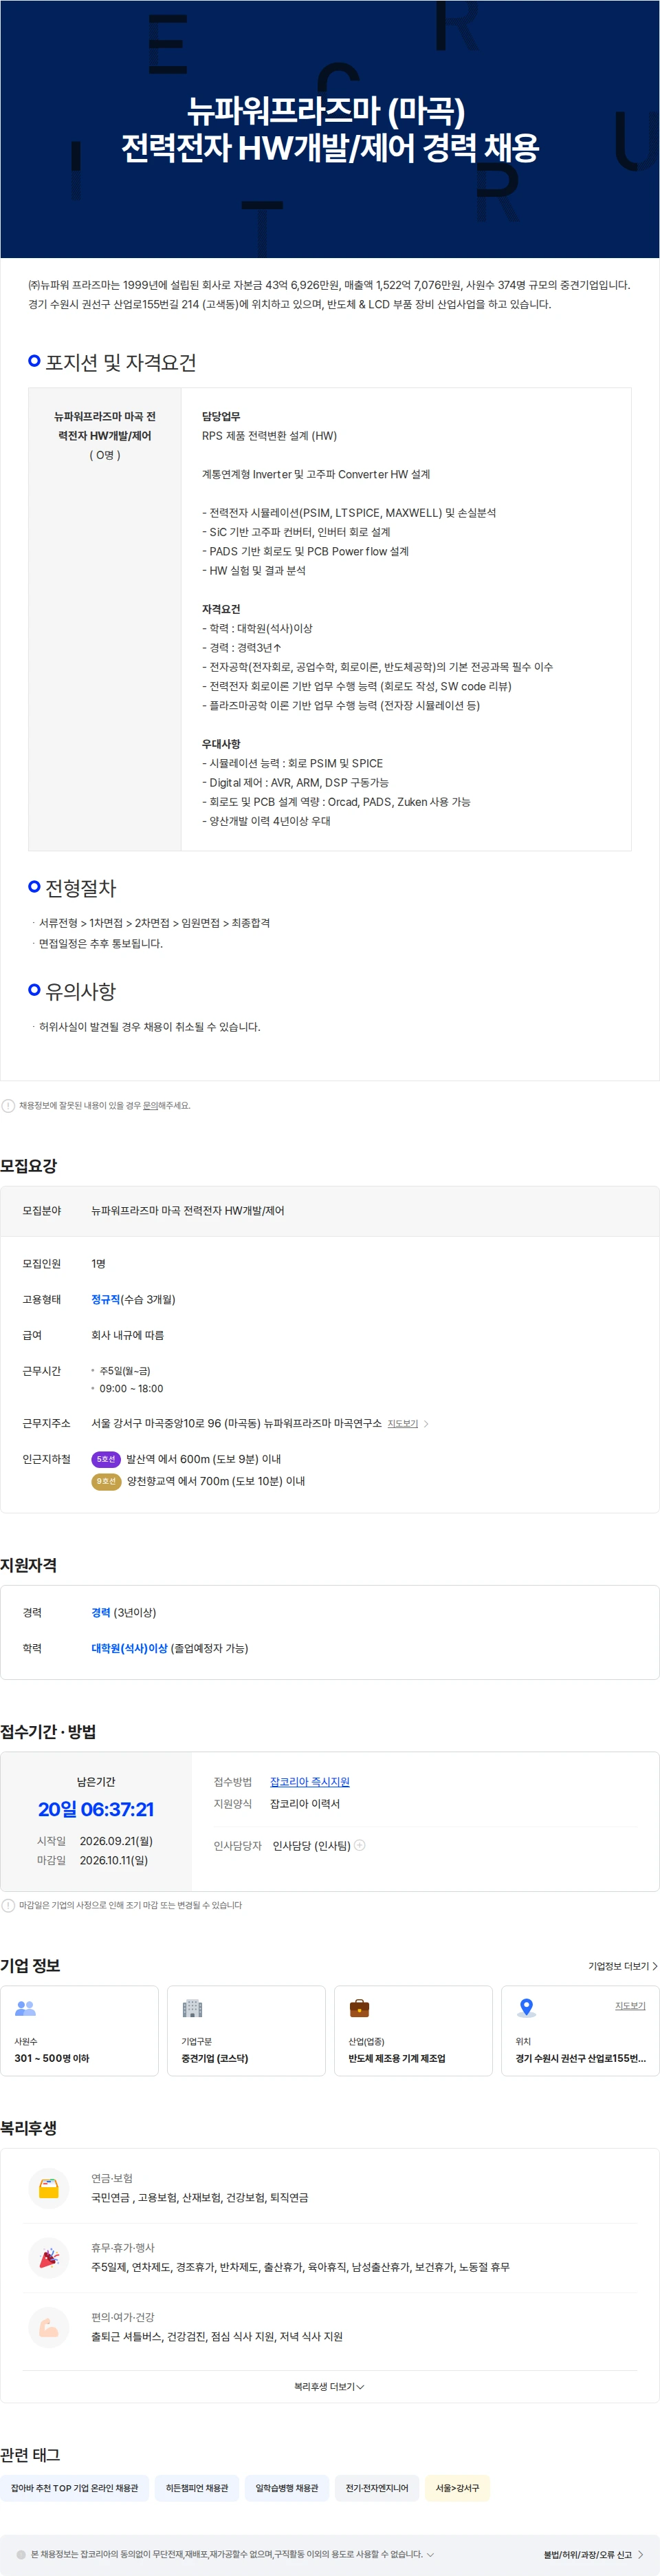This screenshot has width=660, height=2576.
Task: Select tag 서울>강서구
Action: (x=457, y=2488)
